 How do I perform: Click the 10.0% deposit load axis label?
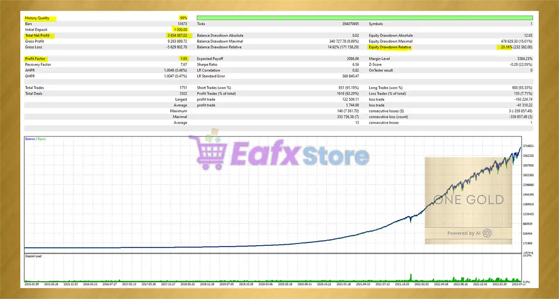[528, 255]
